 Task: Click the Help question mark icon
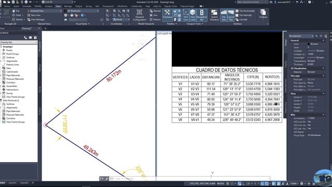click(x=310, y=2)
